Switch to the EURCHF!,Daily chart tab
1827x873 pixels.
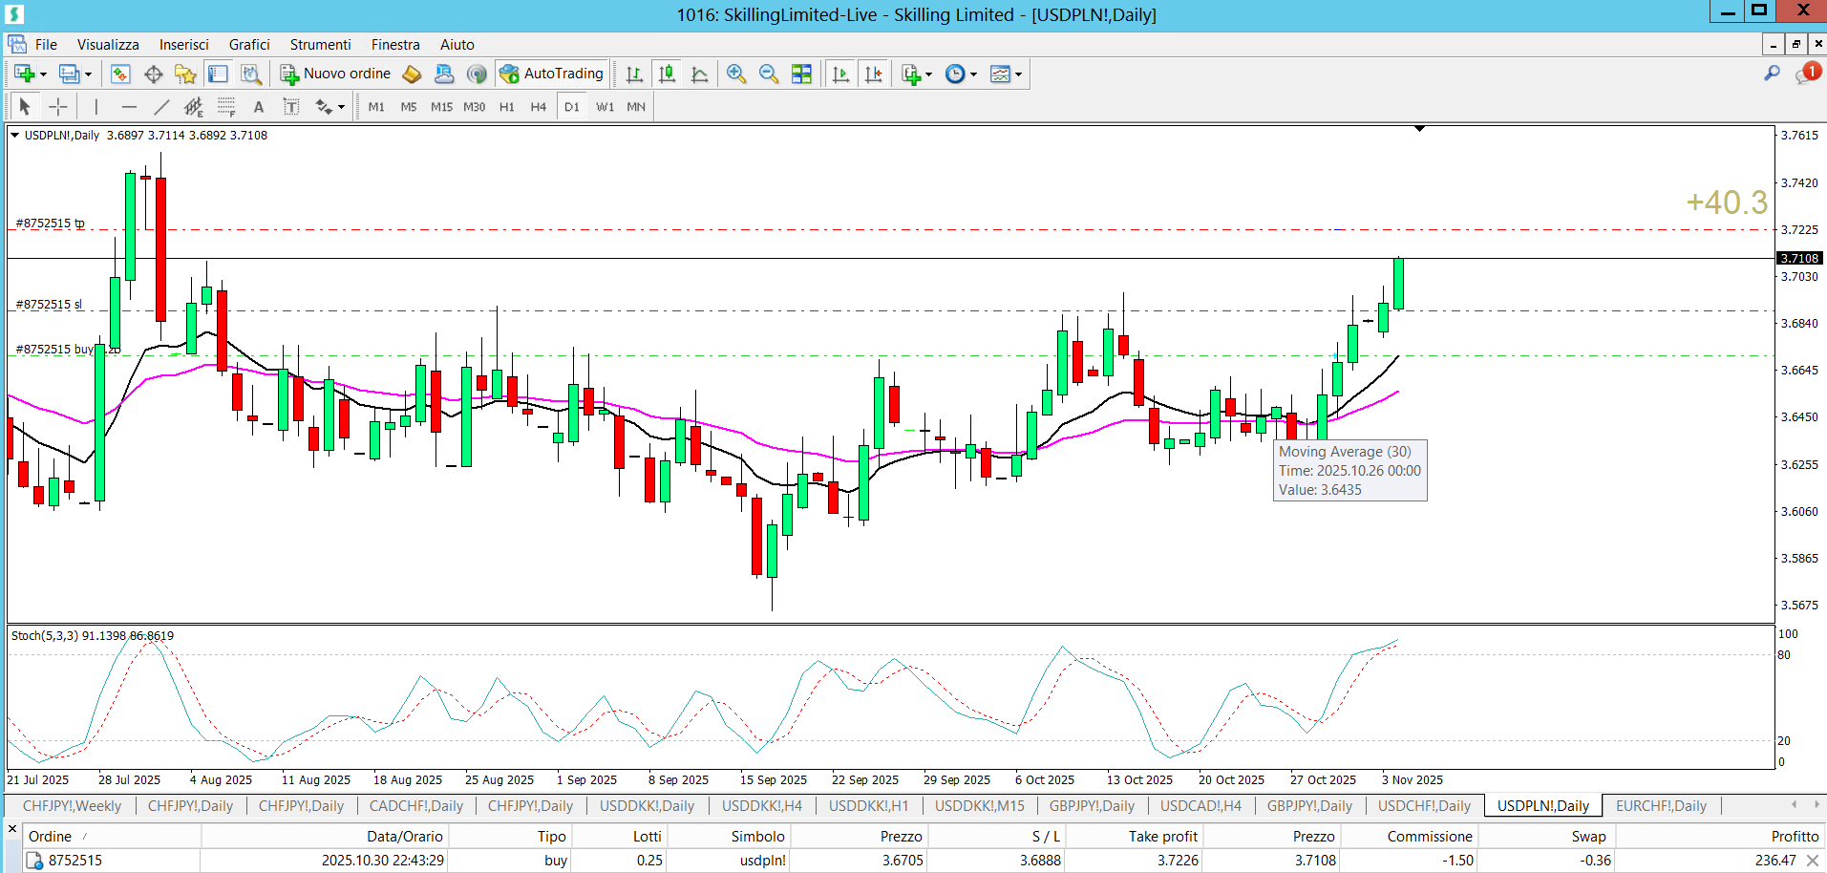pyautogui.click(x=1660, y=805)
